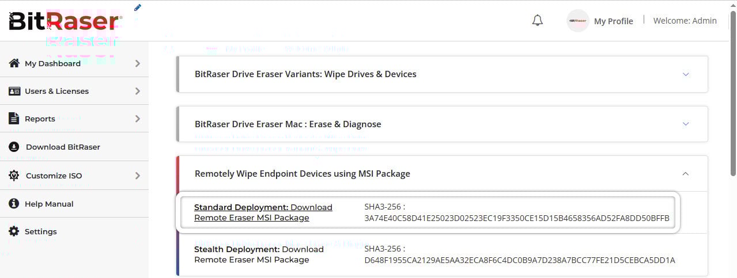Click the My Dashboard home icon
The image size is (737, 278).
coord(14,63)
